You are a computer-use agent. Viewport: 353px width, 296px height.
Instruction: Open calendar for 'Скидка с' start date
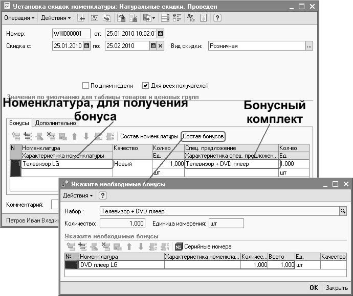pyautogui.click(x=86, y=46)
